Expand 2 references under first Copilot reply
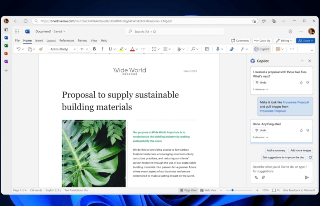Screen dimensions: 320x206 click(x=260, y=90)
